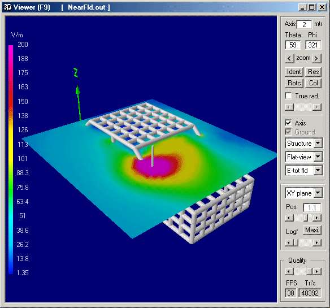The height and width of the screenshot is (308, 330).
Task: Click the Col button
Action: [313, 83]
